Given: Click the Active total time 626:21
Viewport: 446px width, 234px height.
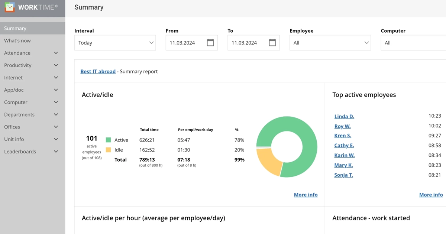Looking at the screenshot, I should coord(147,140).
